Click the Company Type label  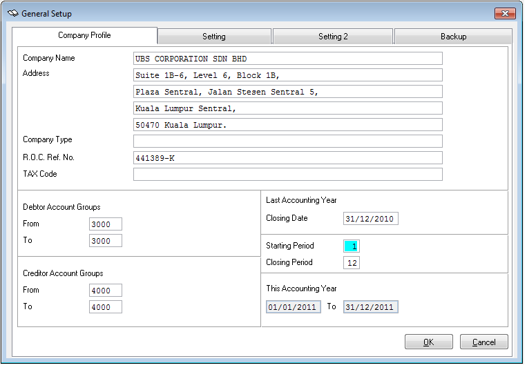point(48,139)
